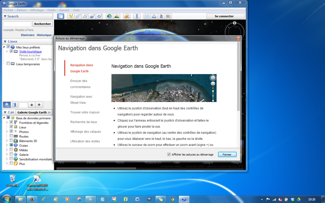The width and height of the screenshot is (325, 203).
Task: Collapse Base de données primaire tree
Action: pyautogui.click(x=4, y=118)
